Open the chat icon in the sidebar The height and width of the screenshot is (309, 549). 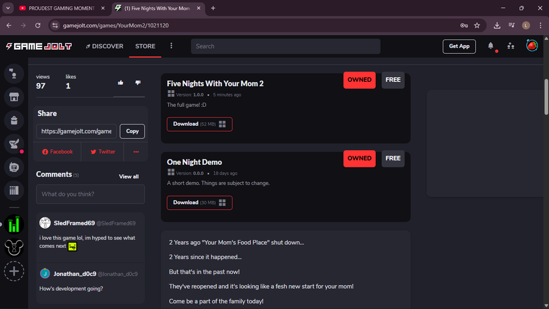(x=14, y=167)
